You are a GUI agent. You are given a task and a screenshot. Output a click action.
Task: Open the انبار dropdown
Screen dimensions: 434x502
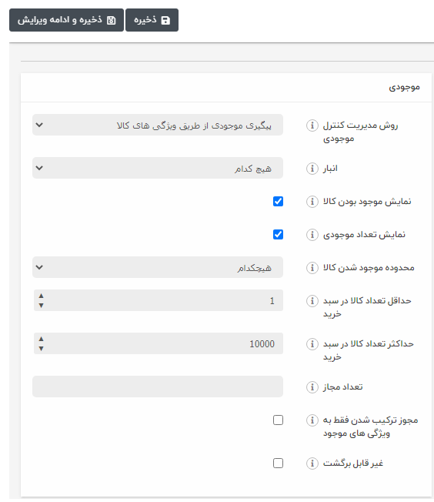pos(158,168)
